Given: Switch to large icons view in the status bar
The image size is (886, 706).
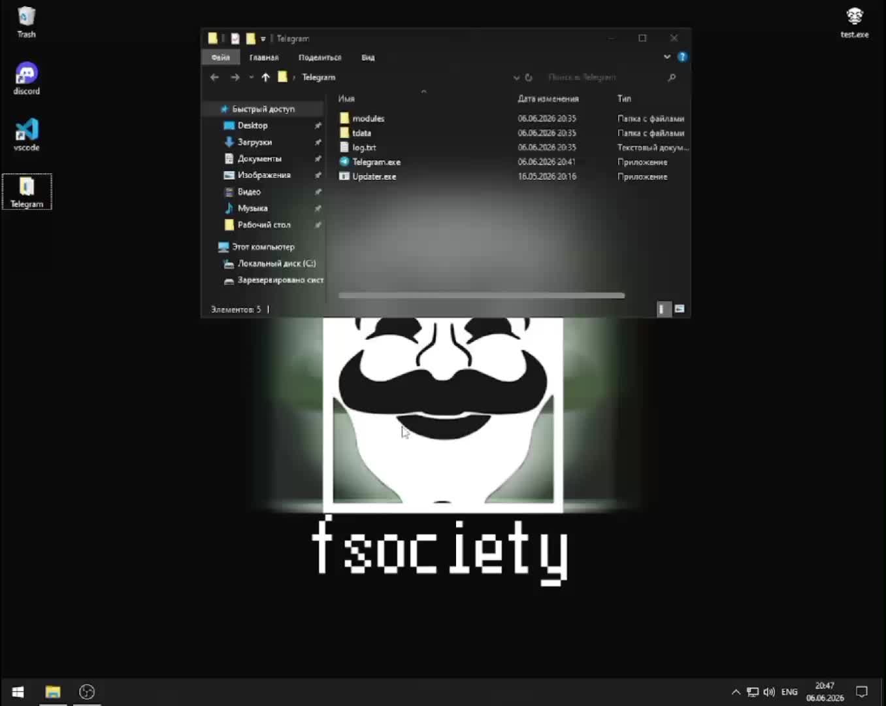Looking at the screenshot, I should tap(680, 309).
